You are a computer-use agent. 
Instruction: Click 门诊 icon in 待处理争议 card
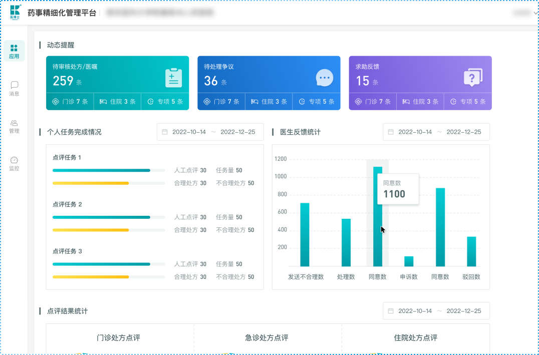point(207,102)
